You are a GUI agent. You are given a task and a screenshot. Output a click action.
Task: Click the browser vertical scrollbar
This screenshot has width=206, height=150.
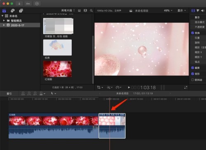coord(93,60)
